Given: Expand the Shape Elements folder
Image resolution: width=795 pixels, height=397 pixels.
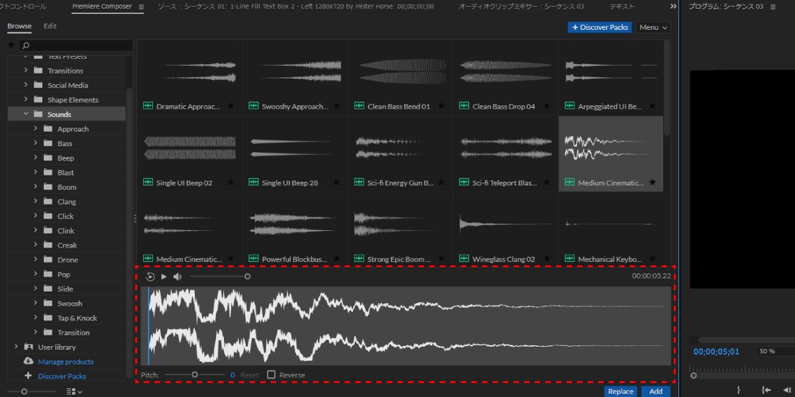Looking at the screenshot, I should 26,99.
